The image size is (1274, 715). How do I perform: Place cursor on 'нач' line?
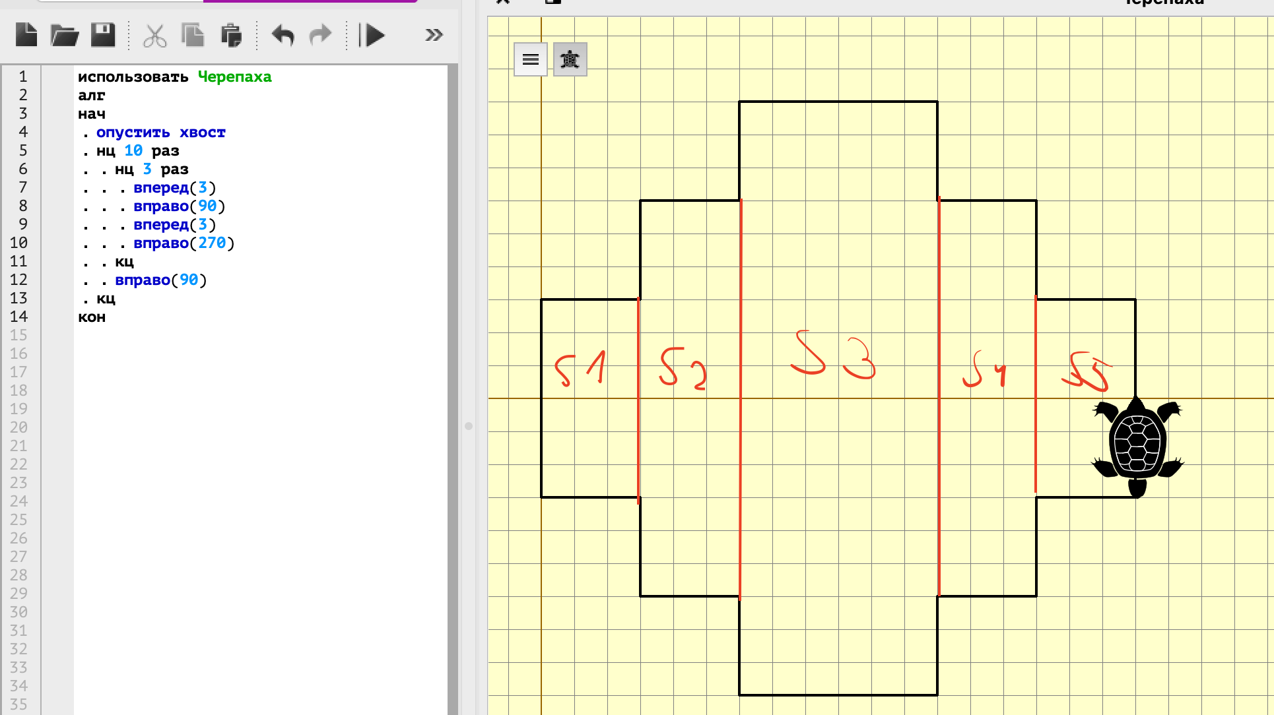tap(92, 114)
